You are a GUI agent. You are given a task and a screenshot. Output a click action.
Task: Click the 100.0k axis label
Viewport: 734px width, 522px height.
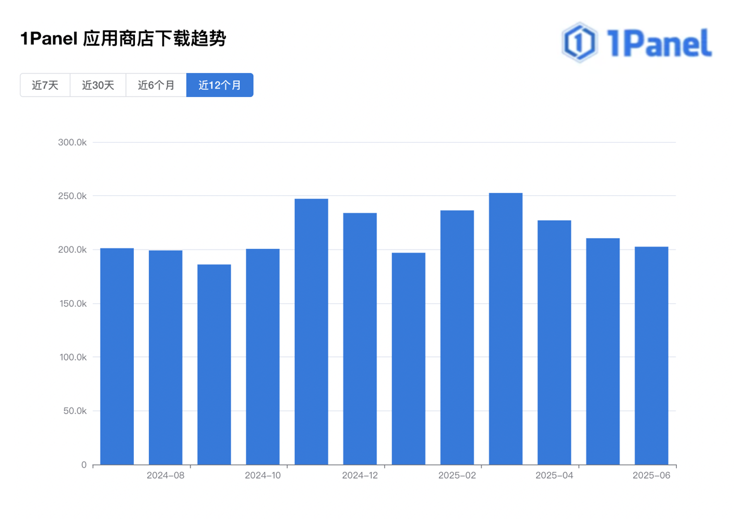coord(72,357)
